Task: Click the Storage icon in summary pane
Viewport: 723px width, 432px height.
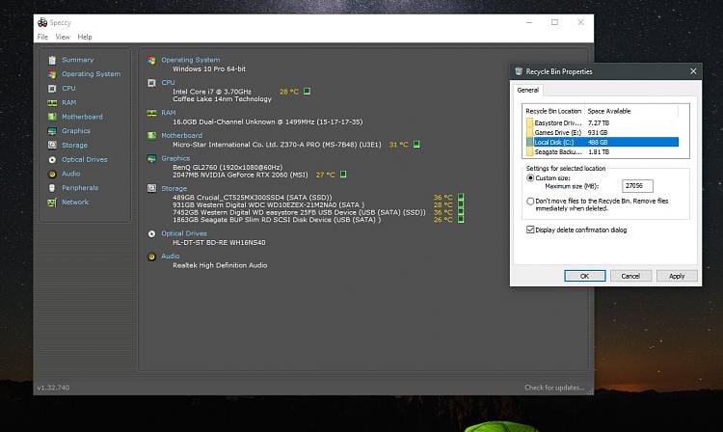Action: point(151,188)
